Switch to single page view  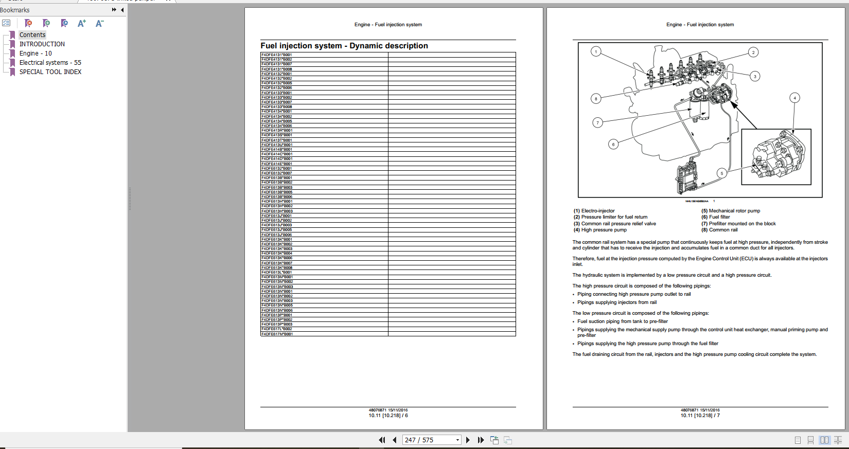pyautogui.click(x=798, y=440)
